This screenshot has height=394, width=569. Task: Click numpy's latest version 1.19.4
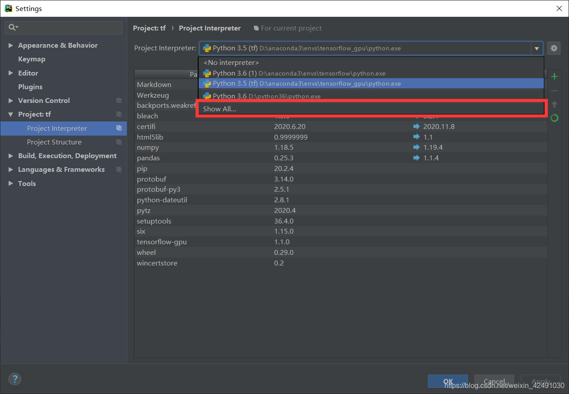coord(433,148)
